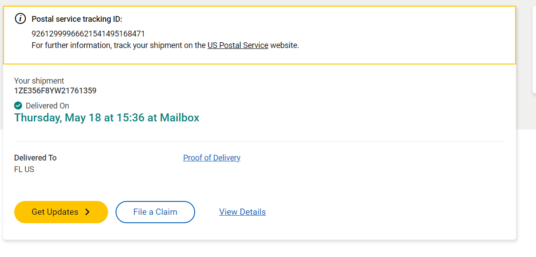The height and width of the screenshot is (257, 536).
Task: Click empty space right of View Details
Action: click(378, 212)
